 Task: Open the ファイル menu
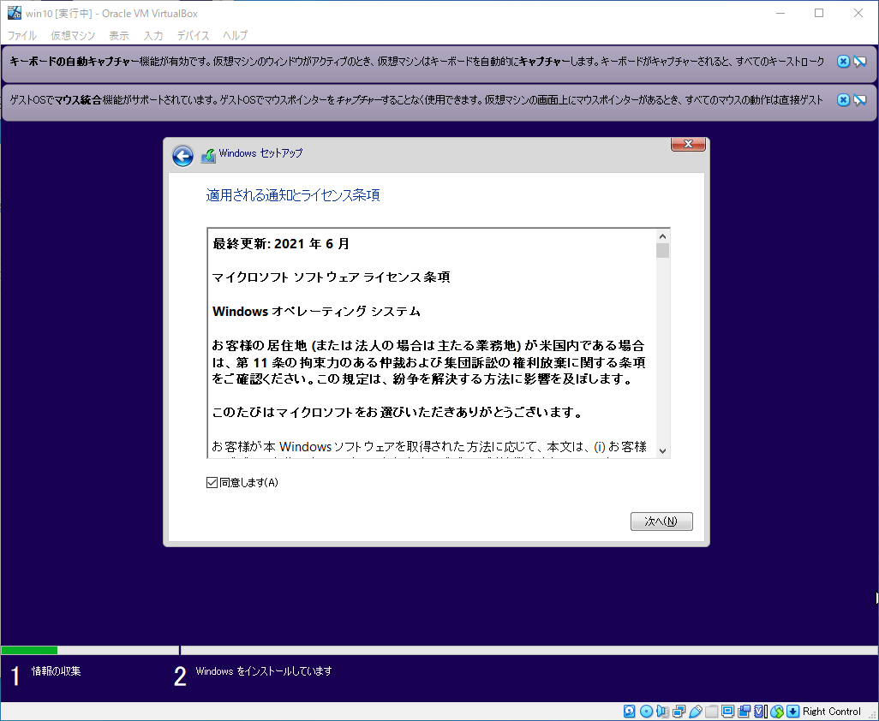(x=22, y=35)
